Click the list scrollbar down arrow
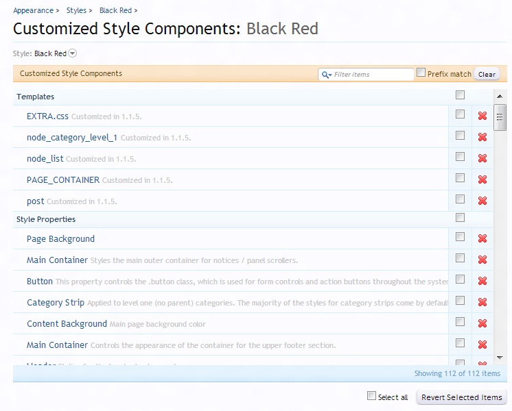 (x=500, y=358)
